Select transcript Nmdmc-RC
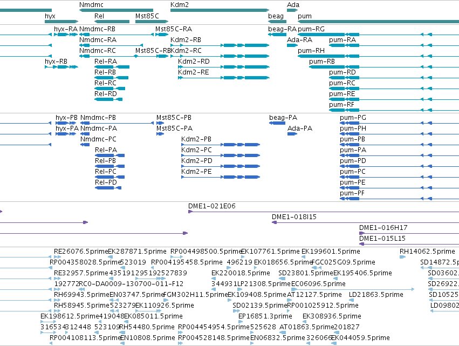Image resolution: width=459 pixels, height=346 pixels. point(98,51)
